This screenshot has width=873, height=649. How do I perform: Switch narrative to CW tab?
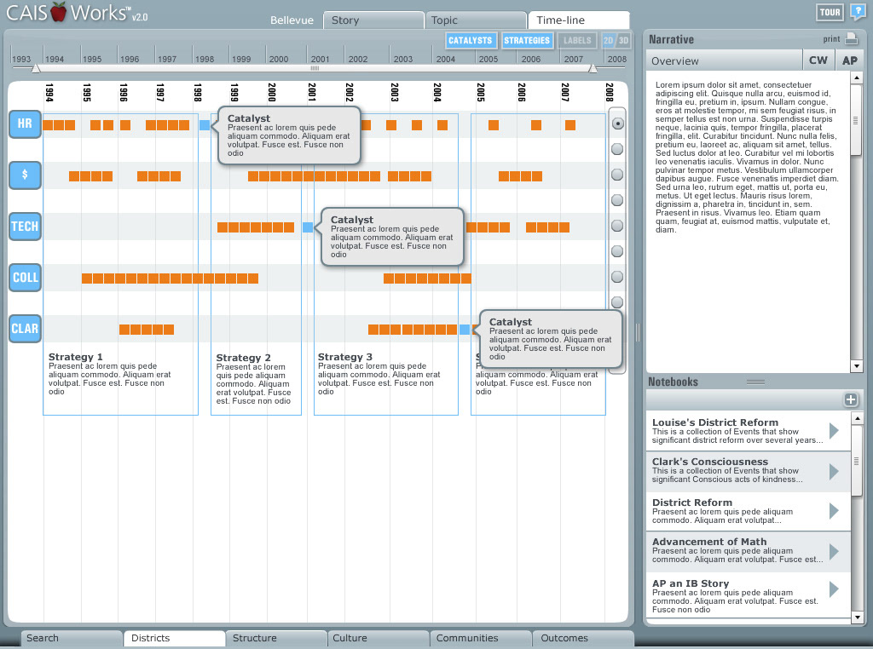(x=818, y=60)
